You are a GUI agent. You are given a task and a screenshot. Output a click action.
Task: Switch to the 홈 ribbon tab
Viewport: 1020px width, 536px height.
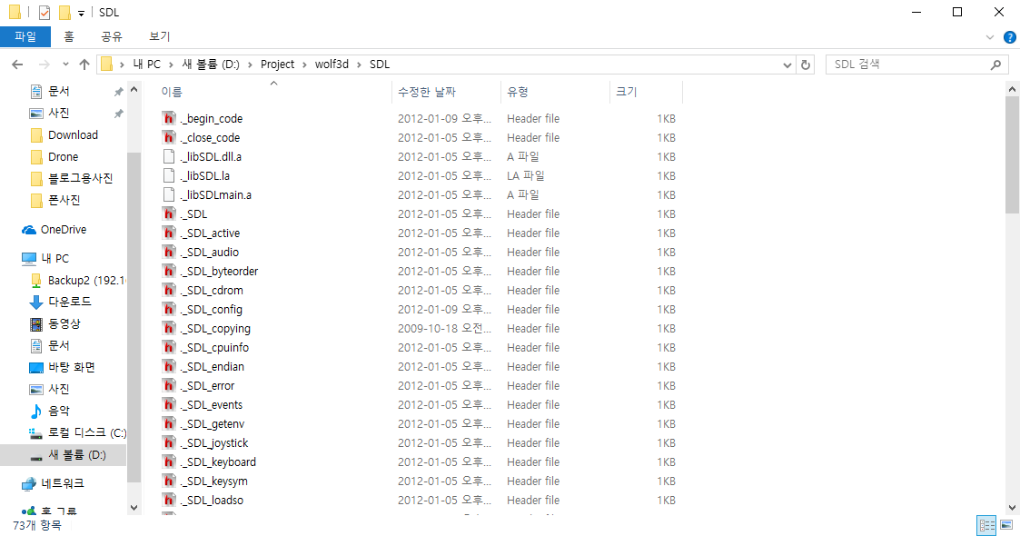click(x=69, y=36)
